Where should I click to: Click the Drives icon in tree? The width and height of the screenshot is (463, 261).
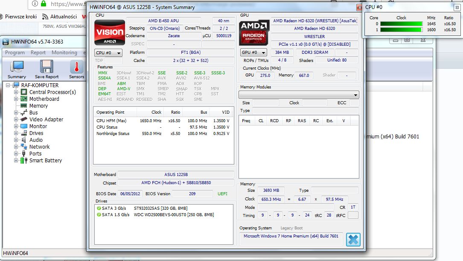click(x=24, y=133)
